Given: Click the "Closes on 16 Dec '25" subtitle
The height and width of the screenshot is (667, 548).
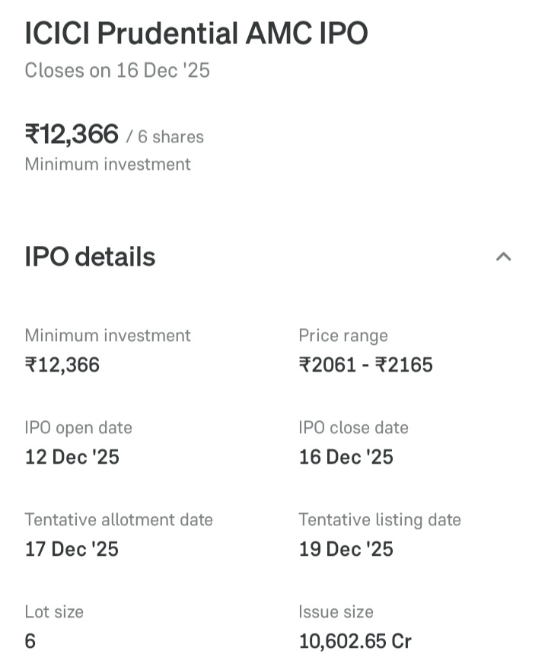Looking at the screenshot, I should (117, 71).
